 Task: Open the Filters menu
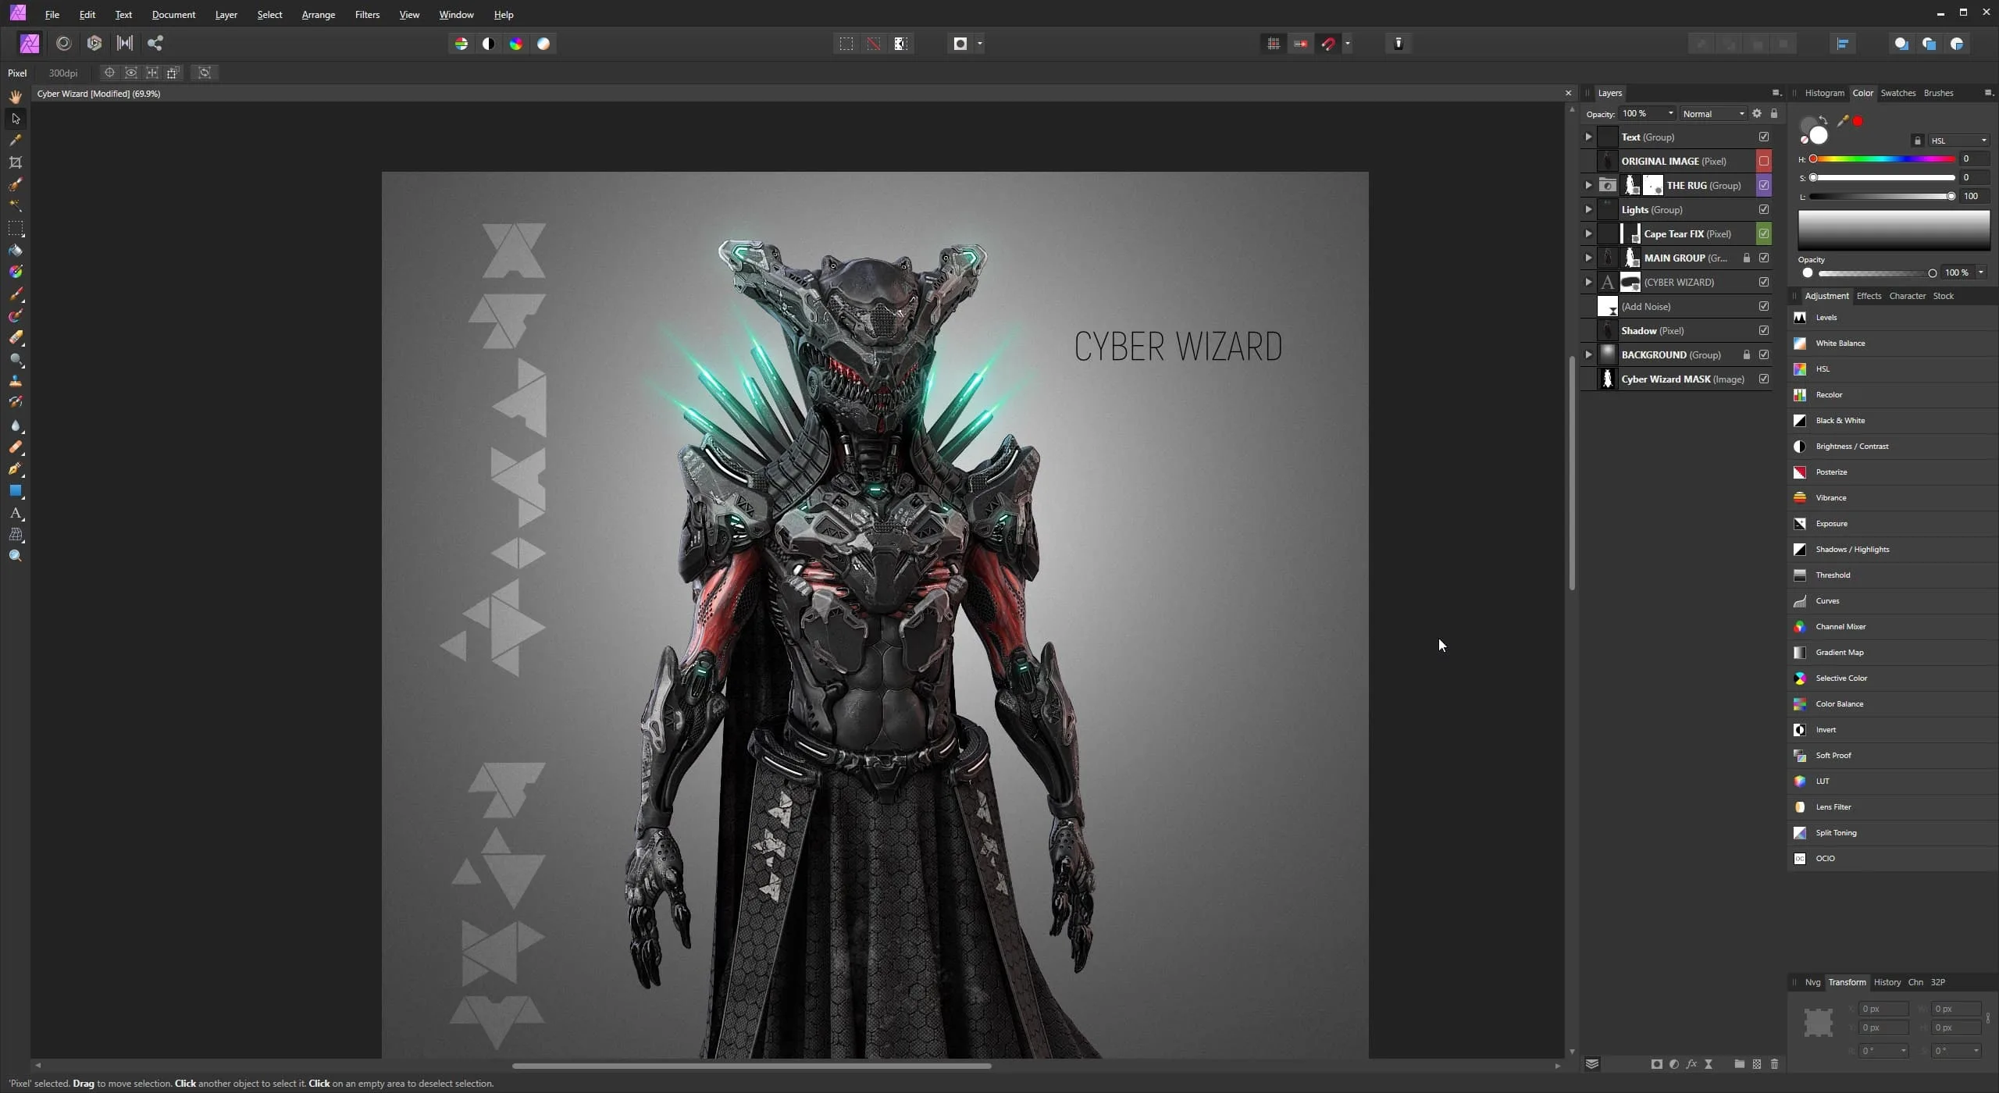366,15
